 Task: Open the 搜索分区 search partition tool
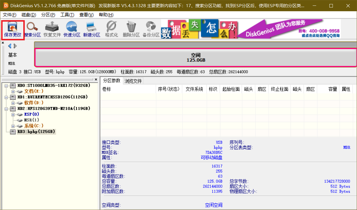pyautogui.click(x=32, y=29)
